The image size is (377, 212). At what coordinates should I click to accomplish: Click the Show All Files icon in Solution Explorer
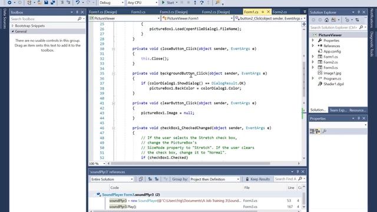pyautogui.click(x=333, y=20)
